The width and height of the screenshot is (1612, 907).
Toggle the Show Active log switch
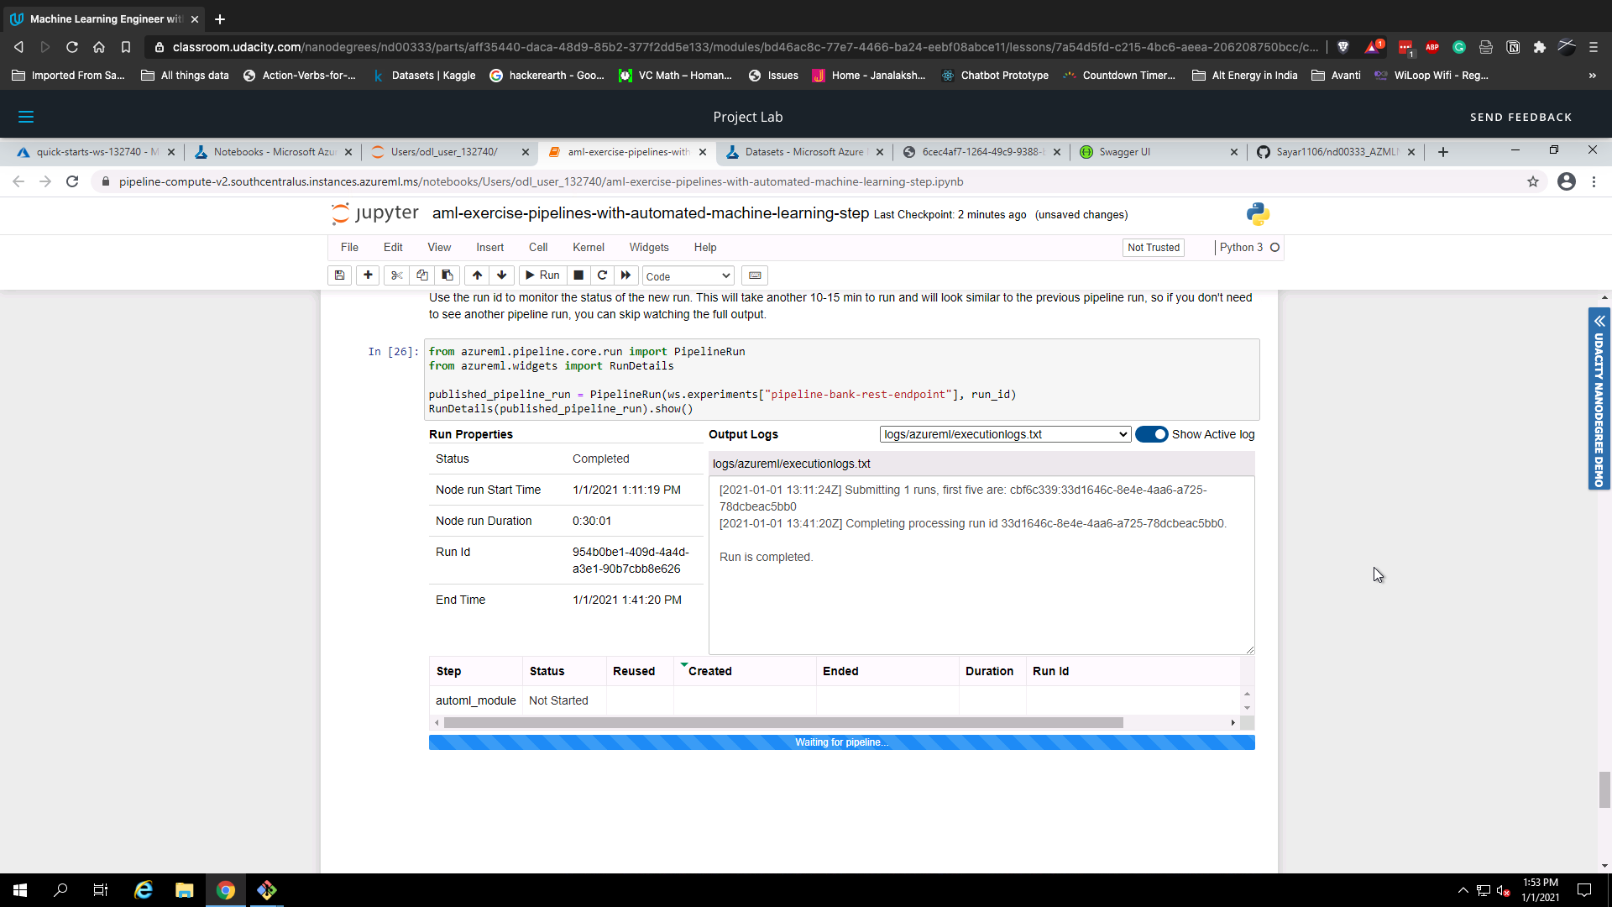click(1151, 434)
